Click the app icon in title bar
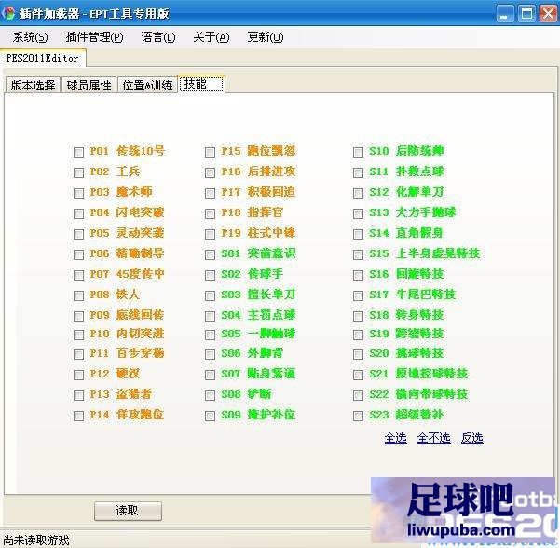560x548 pixels. (x=8, y=13)
